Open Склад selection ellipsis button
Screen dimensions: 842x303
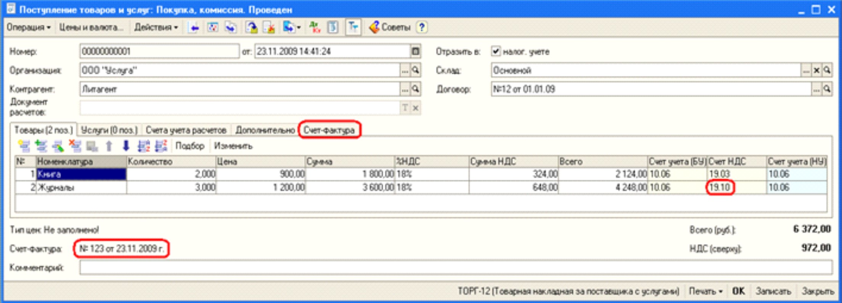coord(806,71)
